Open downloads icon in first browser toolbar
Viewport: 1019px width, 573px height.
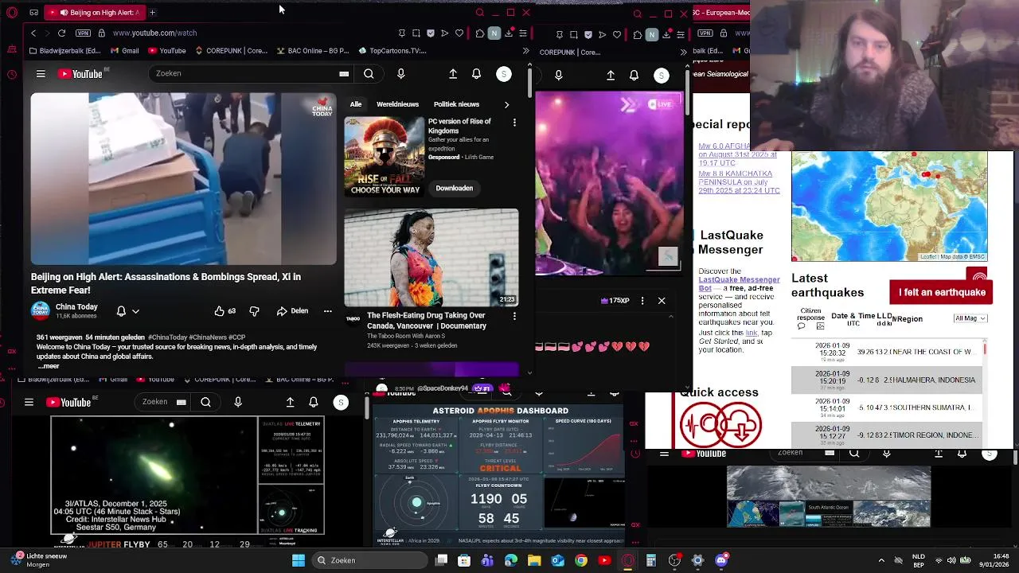point(509,33)
